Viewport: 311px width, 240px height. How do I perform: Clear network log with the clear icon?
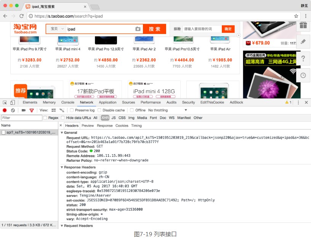(13, 110)
